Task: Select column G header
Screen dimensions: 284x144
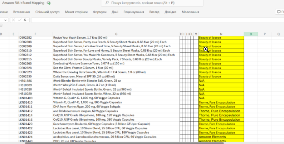Action: coord(116,34)
